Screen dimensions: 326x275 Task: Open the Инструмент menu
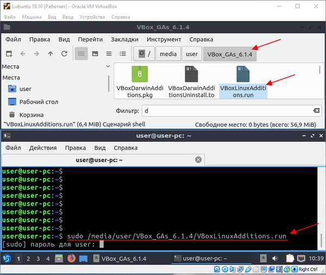164,39
